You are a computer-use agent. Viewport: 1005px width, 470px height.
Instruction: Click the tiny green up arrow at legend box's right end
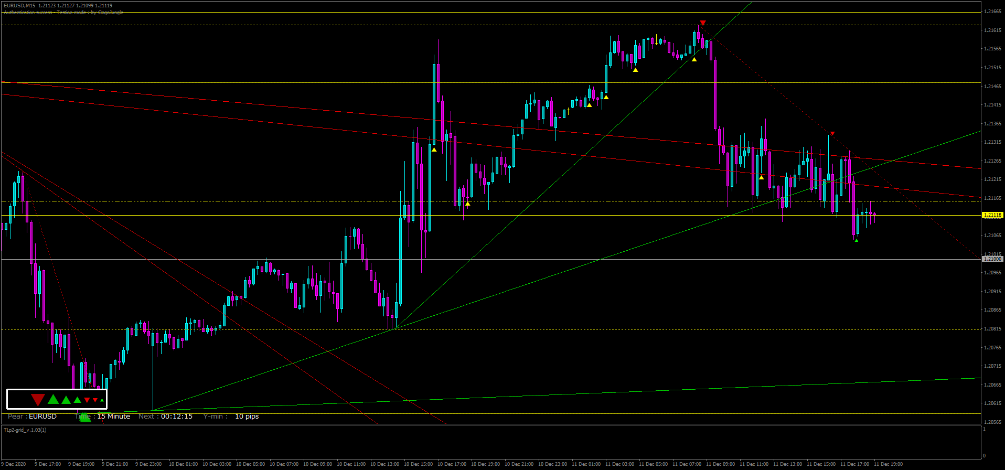point(102,401)
